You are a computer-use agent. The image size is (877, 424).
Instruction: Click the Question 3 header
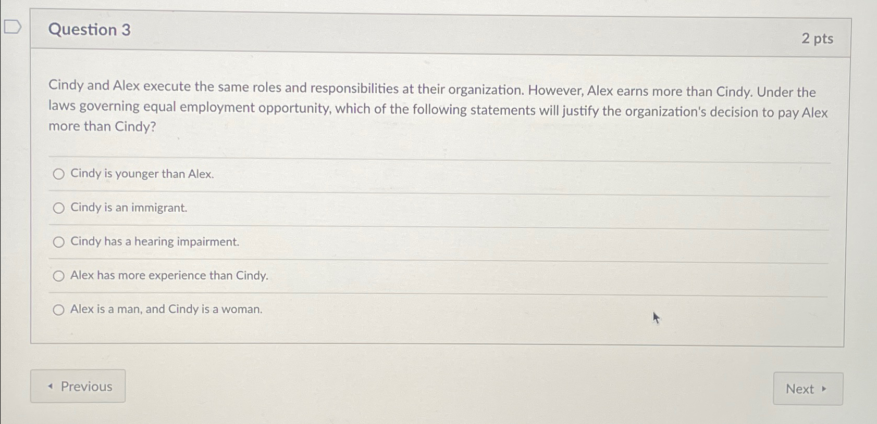(x=88, y=30)
